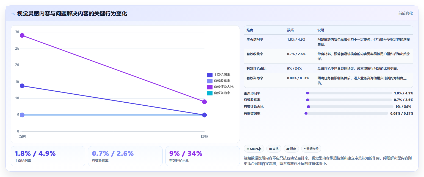Click the card title 视觉灵感内容与问题解决内容的关键行为变化
The width and height of the screenshot is (424, 177).
72,14
